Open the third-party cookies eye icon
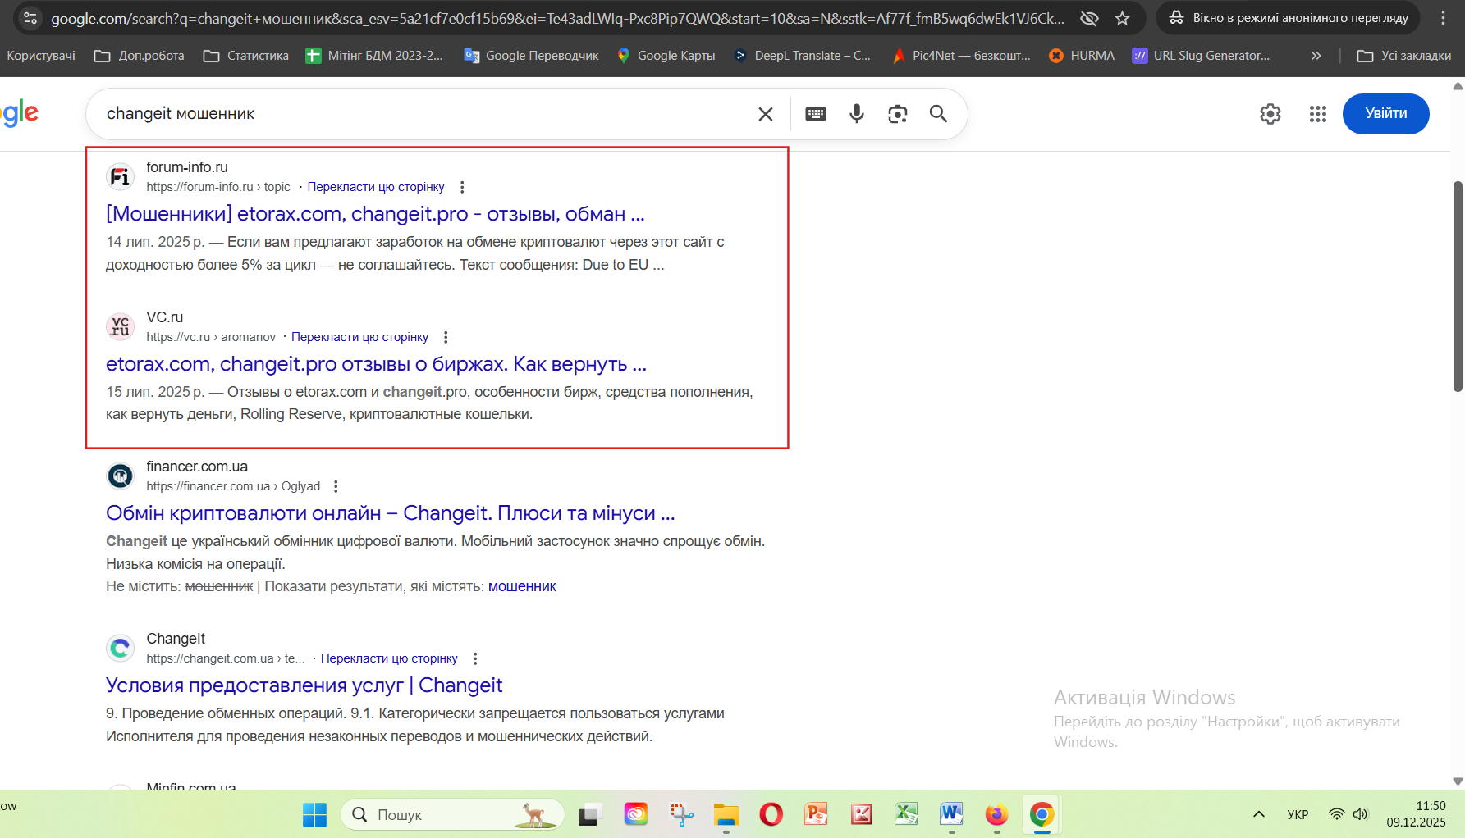The width and height of the screenshot is (1465, 838). click(x=1089, y=18)
